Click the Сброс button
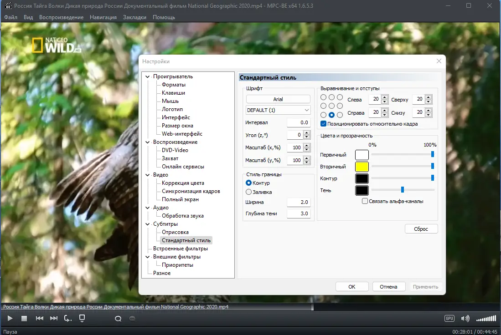The height and width of the screenshot is (335, 501). (421, 229)
